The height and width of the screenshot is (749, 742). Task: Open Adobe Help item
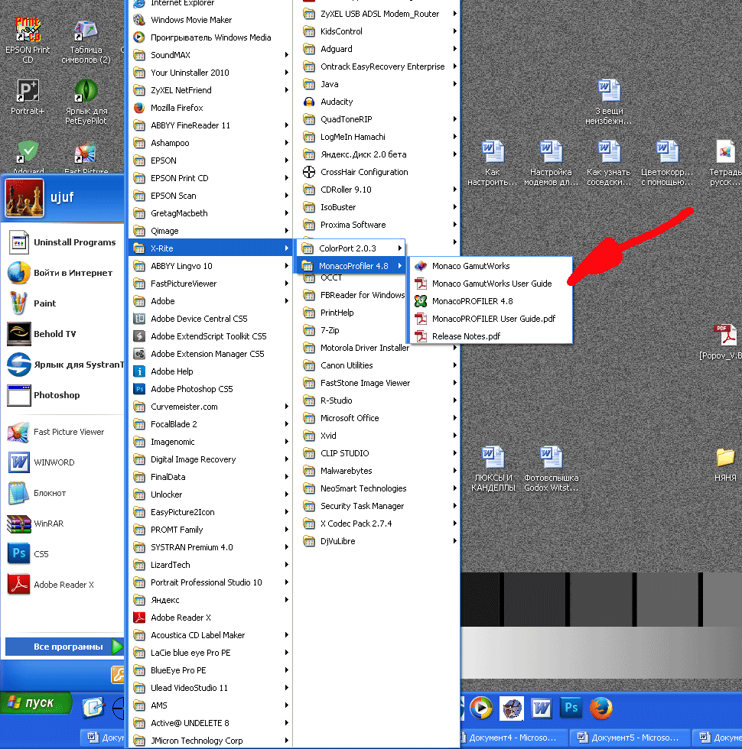(x=210, y=371)
